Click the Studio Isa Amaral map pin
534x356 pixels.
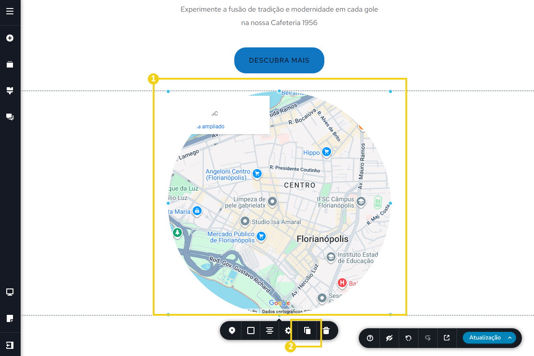click(245, 221)
